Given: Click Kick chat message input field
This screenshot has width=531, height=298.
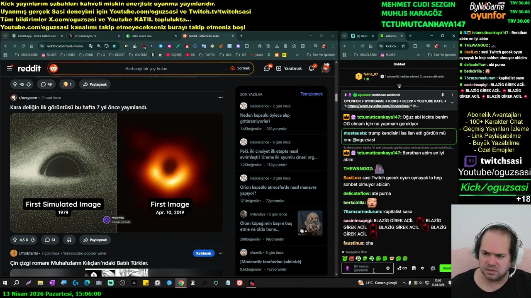Looking at the screenshot, I should click(367, 268).
